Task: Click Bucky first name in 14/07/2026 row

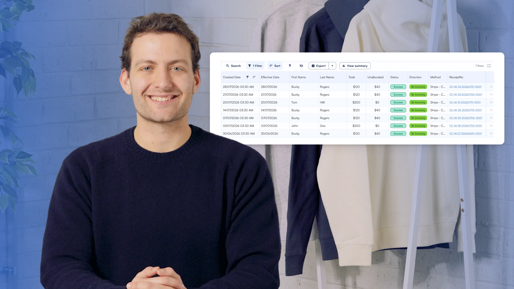Action: coord(295,110)
